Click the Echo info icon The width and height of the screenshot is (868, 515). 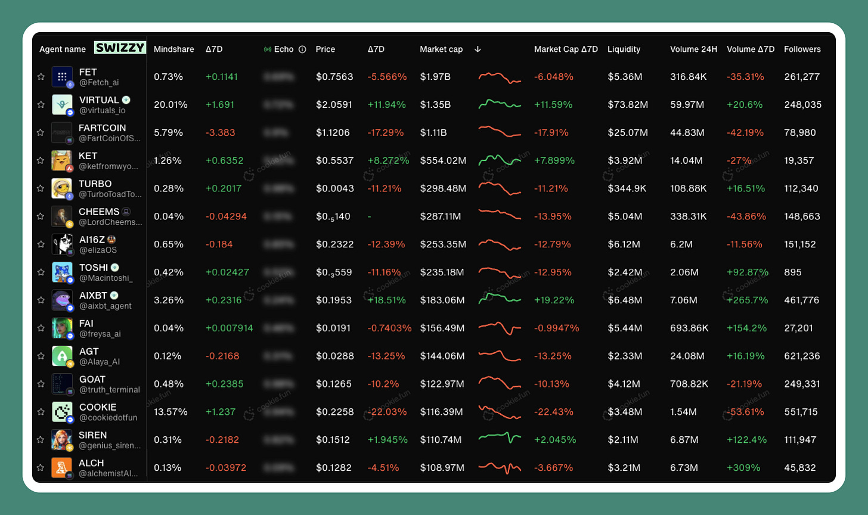point(302,49)
